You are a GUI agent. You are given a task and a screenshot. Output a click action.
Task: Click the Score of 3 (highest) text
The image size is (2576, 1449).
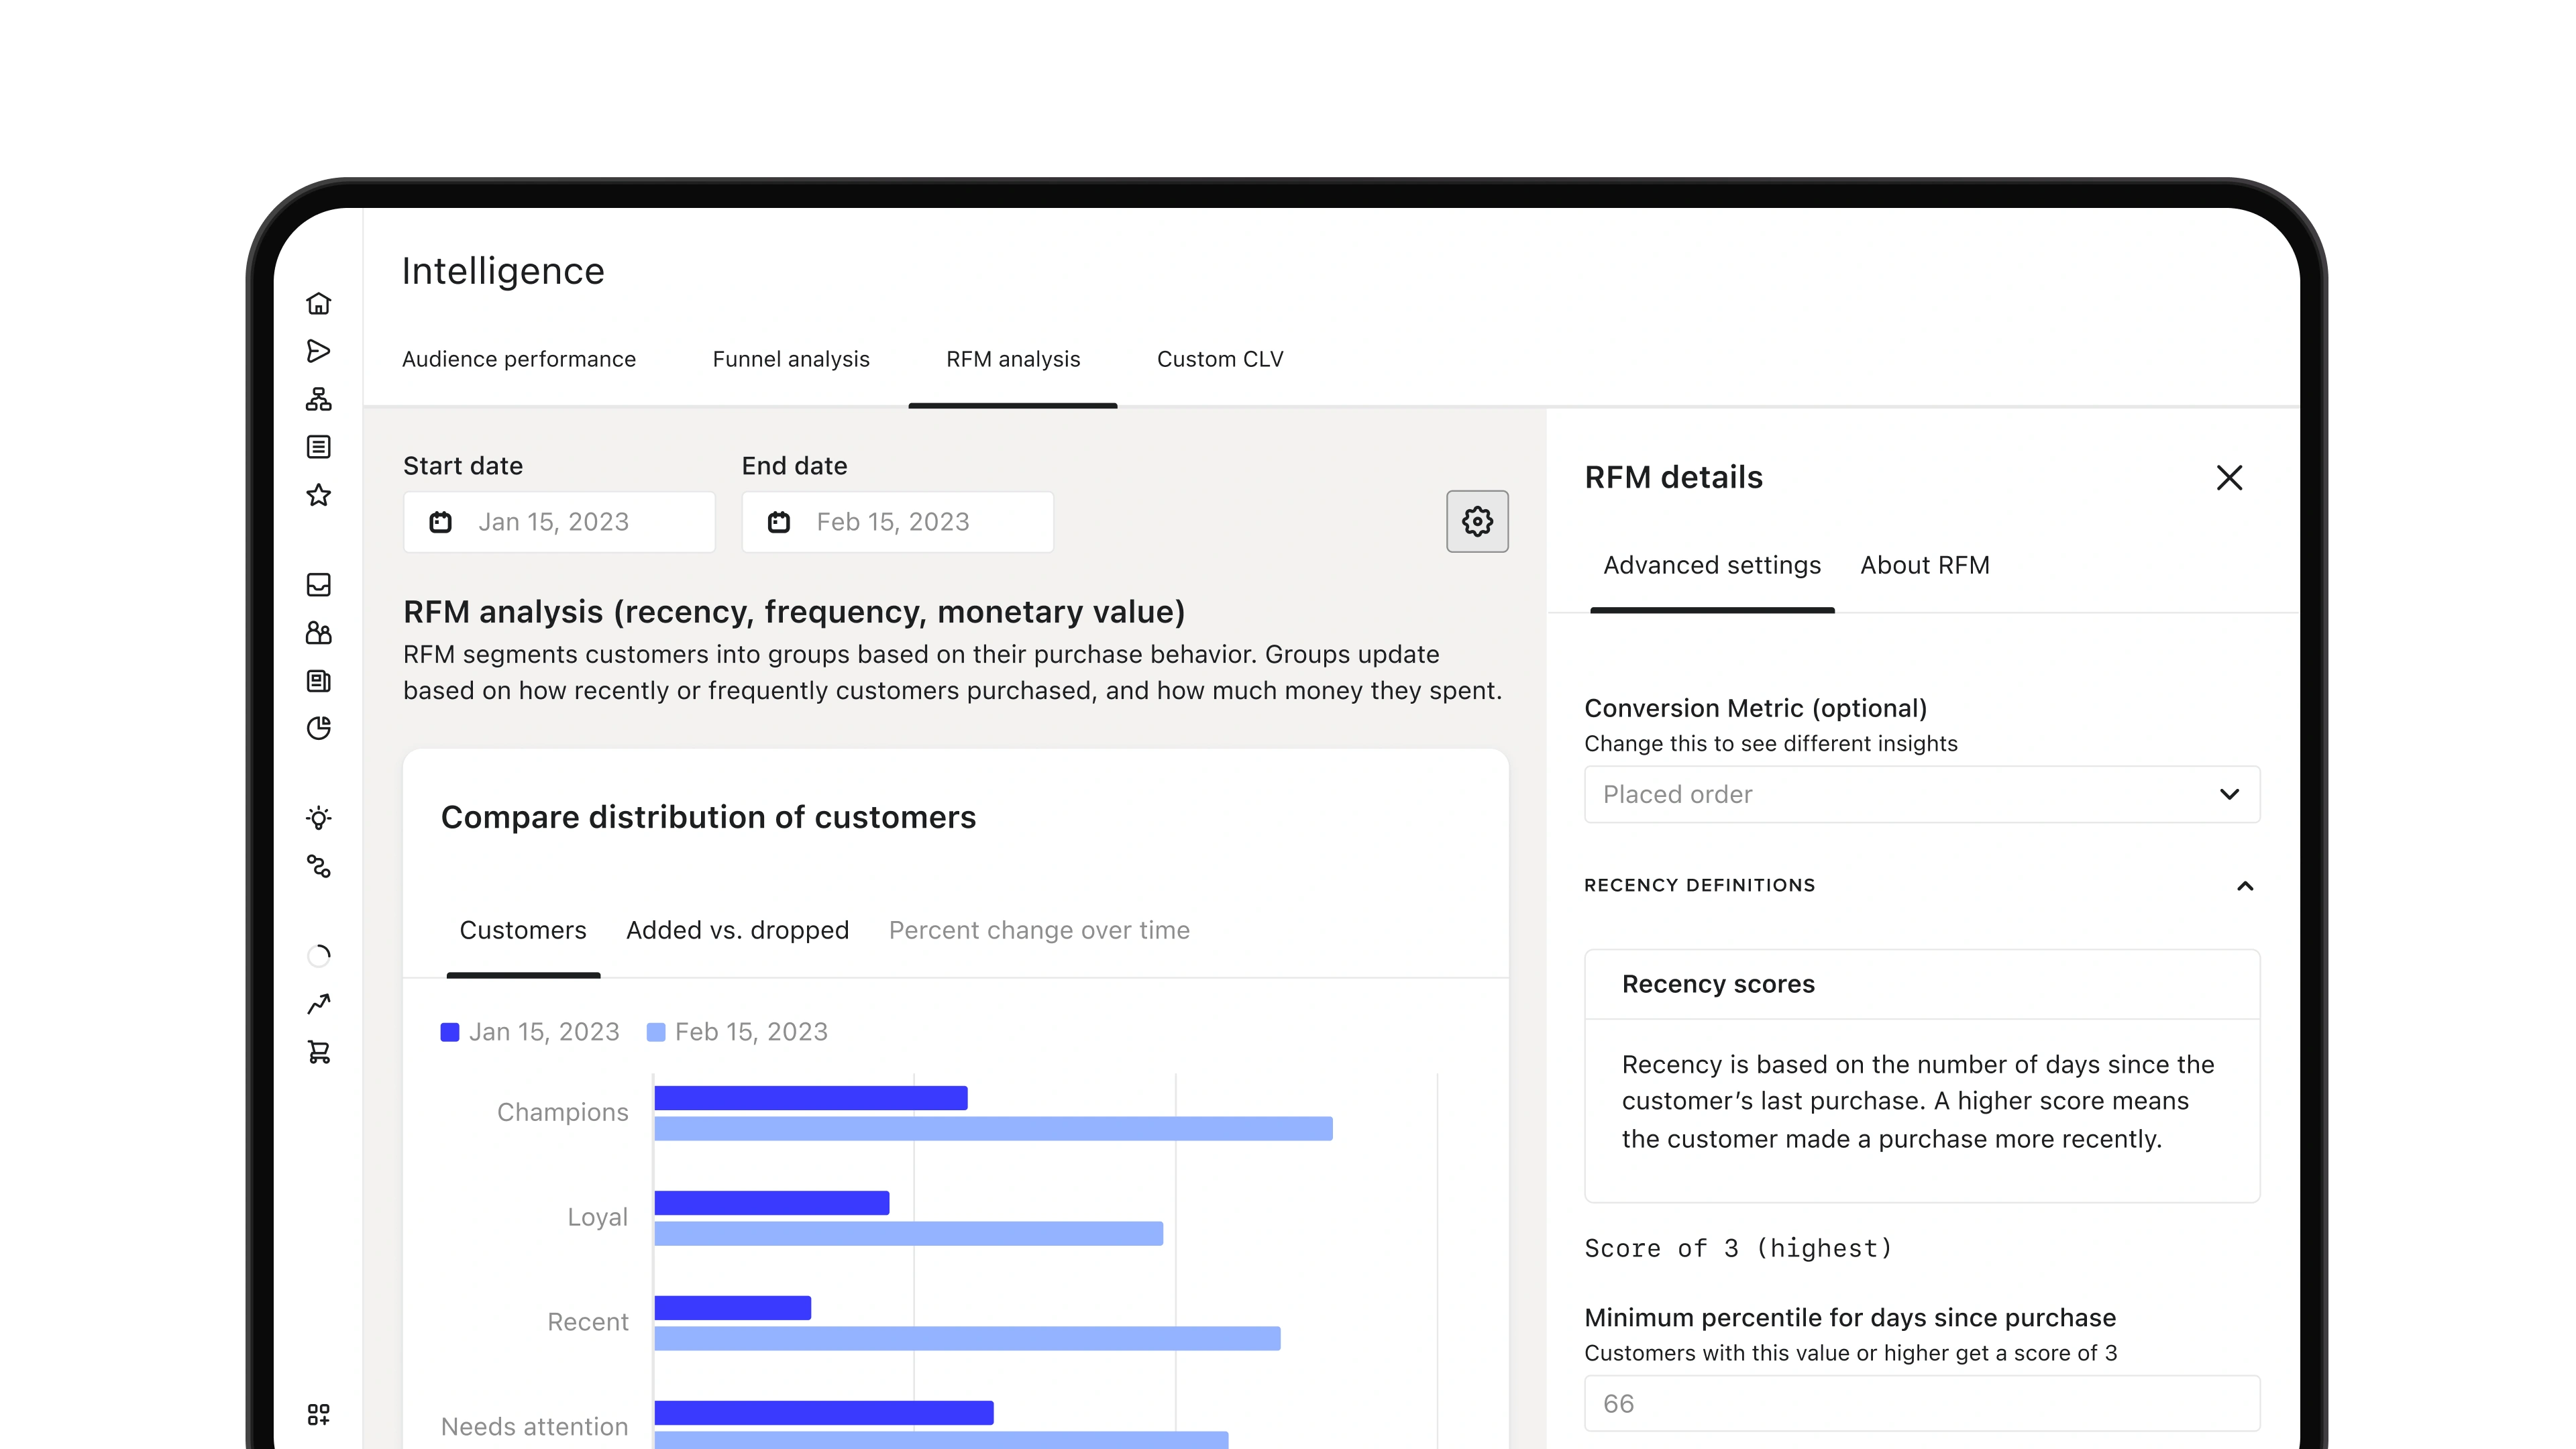pyautogui.click(x=1739, y=1248)
